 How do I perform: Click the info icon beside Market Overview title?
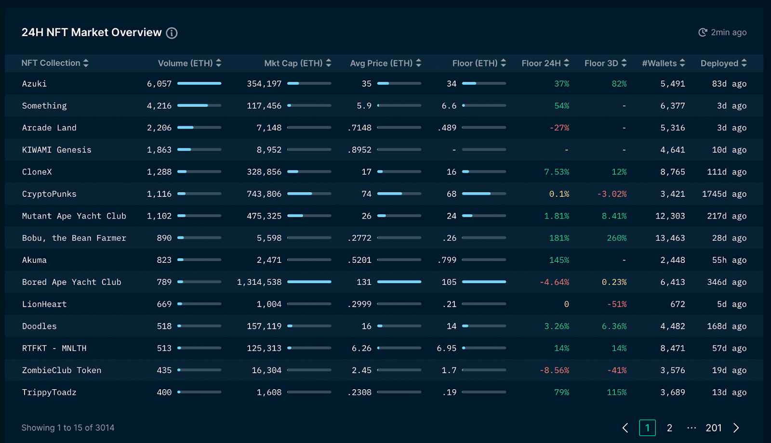pos(172,33)
